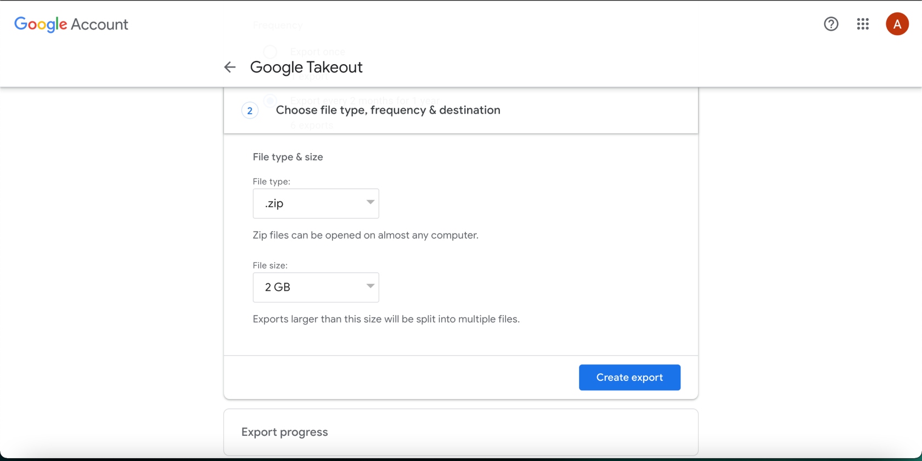Viewport: 922px width, 461px height.
Task: Click the Export progress section heading
Action: coord(284,432)
